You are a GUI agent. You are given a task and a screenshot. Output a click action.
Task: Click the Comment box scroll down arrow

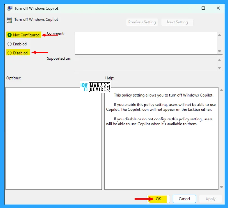pos(220,51)
